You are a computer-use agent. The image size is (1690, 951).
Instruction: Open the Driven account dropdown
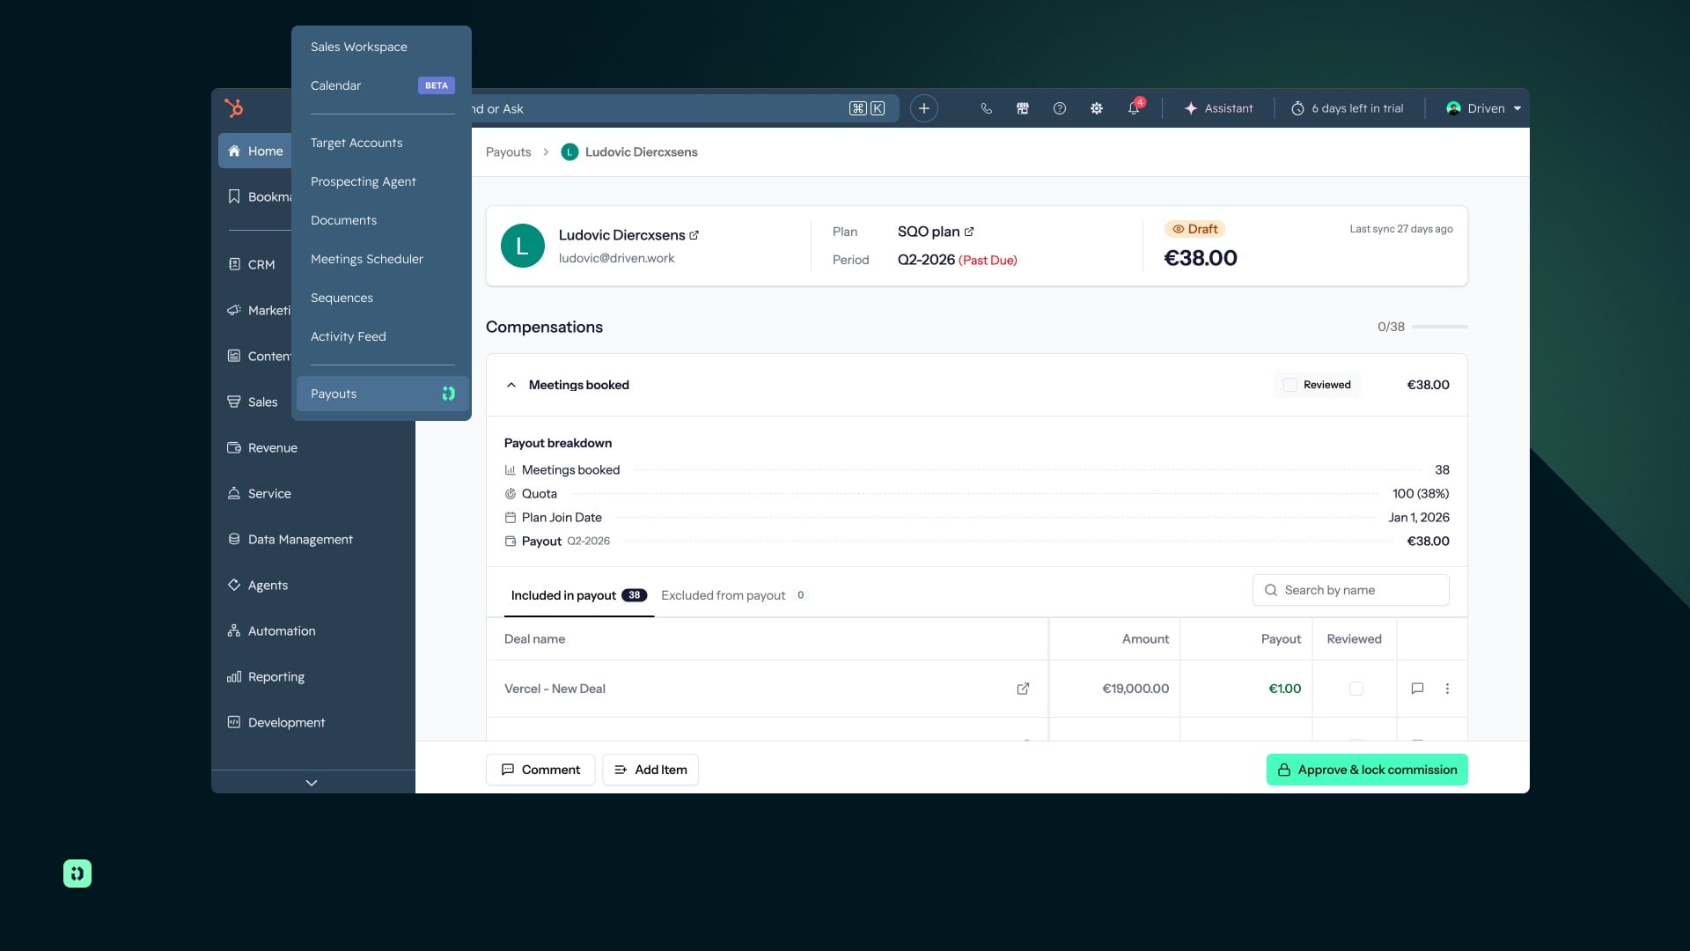pos(1484,108)
